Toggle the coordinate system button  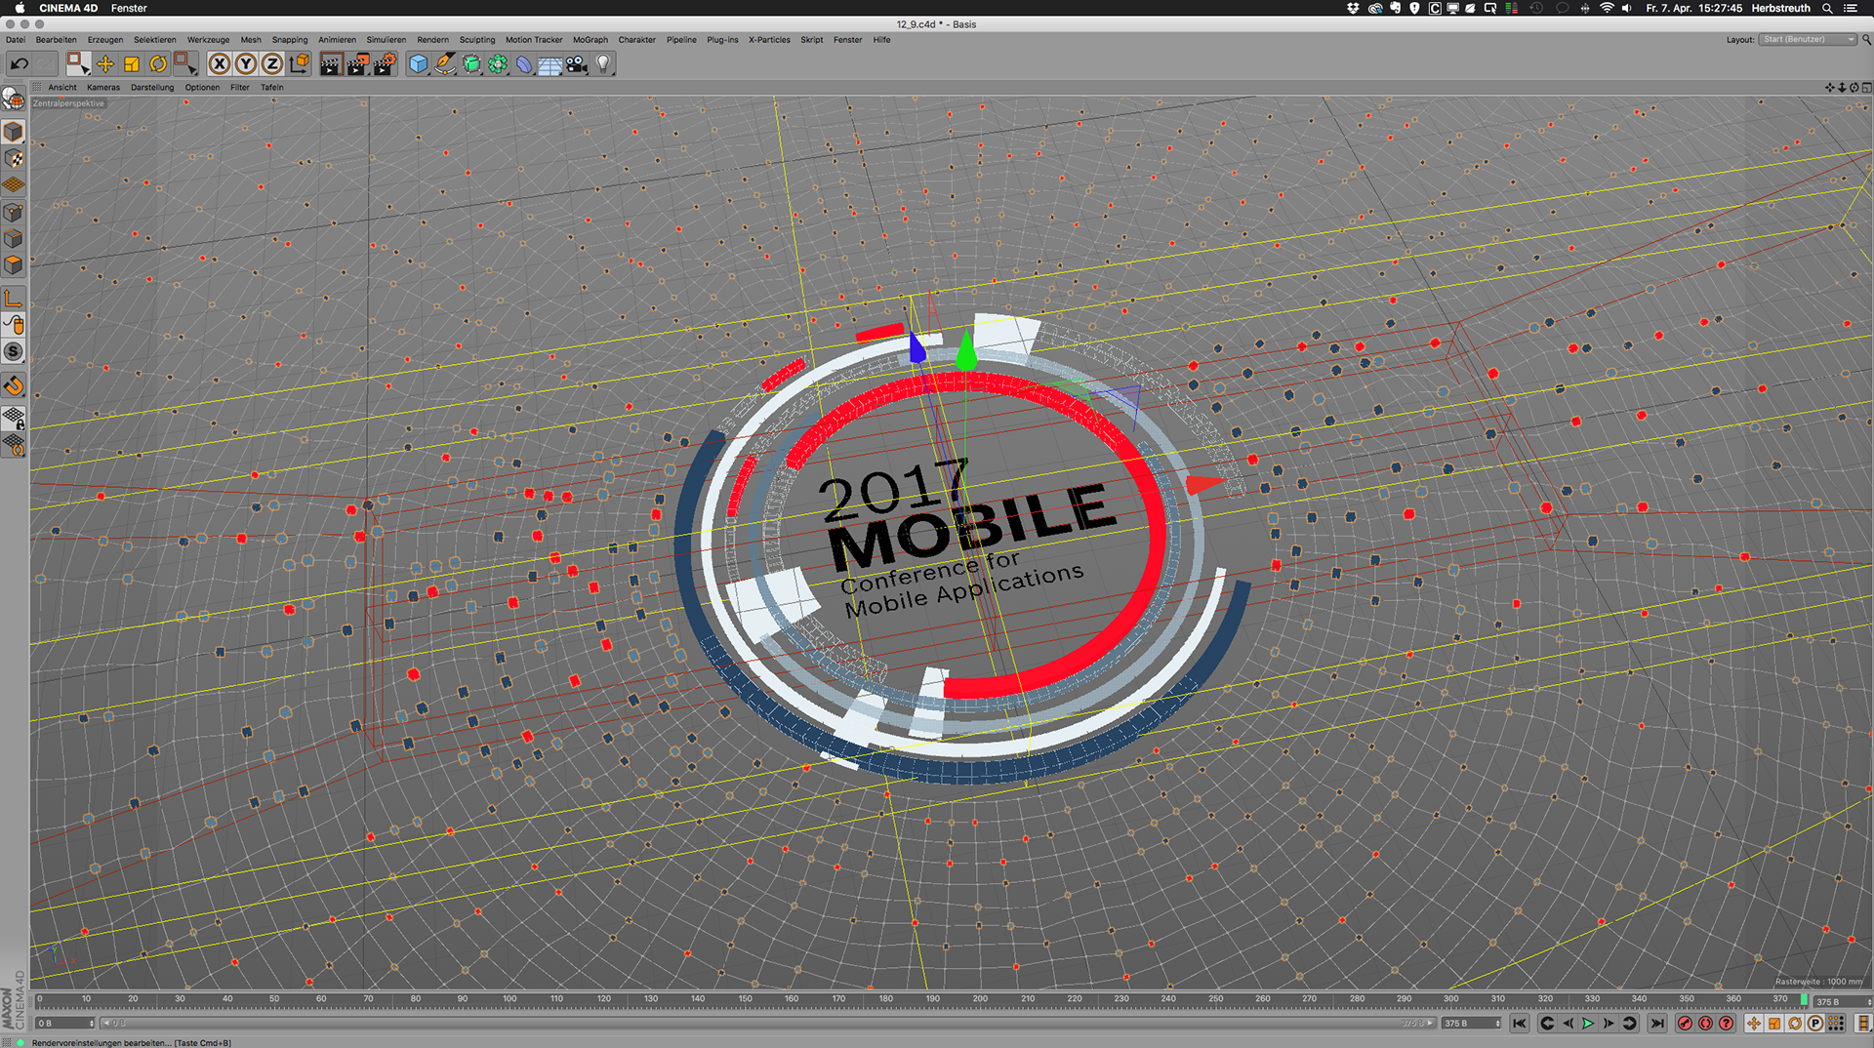pos(300,64)
